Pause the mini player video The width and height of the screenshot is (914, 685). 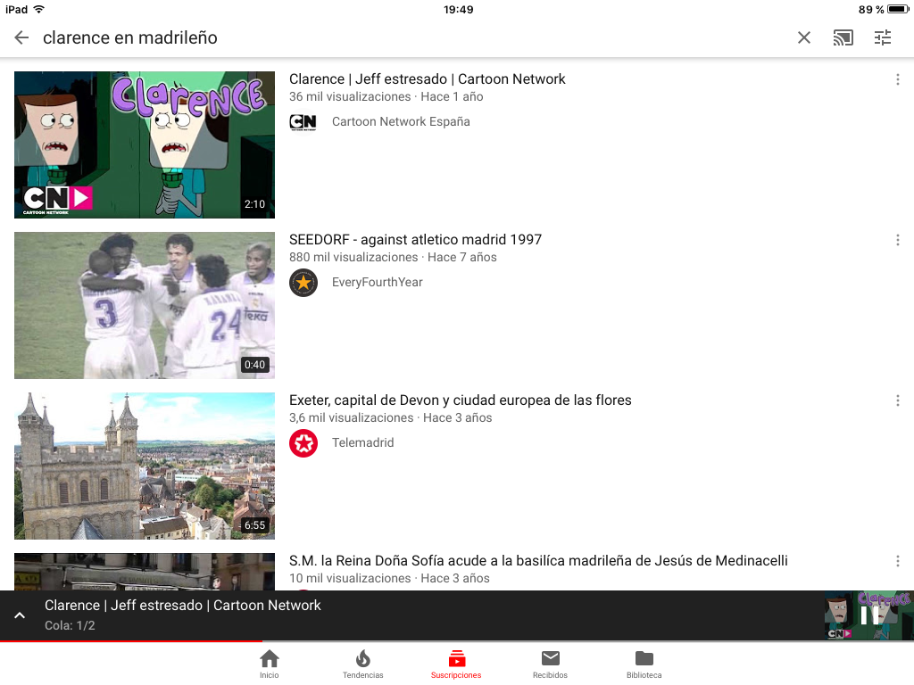[868, 615]
